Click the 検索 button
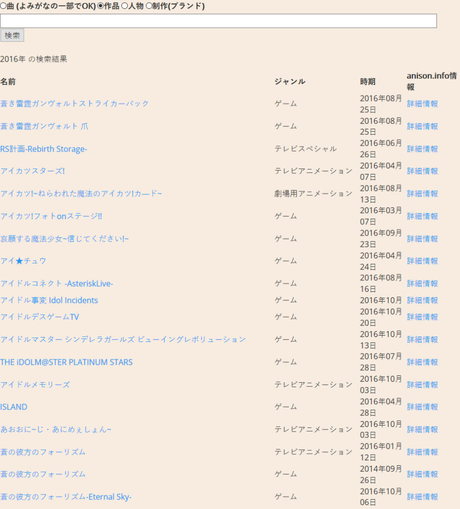Viewport: 460px width, 509px height. coord(12,35)
